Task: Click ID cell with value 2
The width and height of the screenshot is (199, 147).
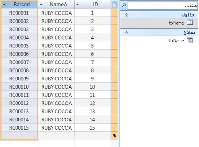Action: (x=93, y=21)
